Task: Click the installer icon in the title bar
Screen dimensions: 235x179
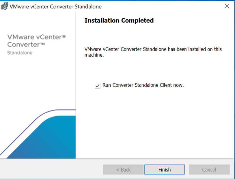Action: pyautogui.click(x=4, y=6)
